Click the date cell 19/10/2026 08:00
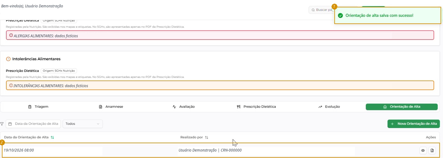The height and width of the screenshot is (158, 443). [x=19, y=150]
